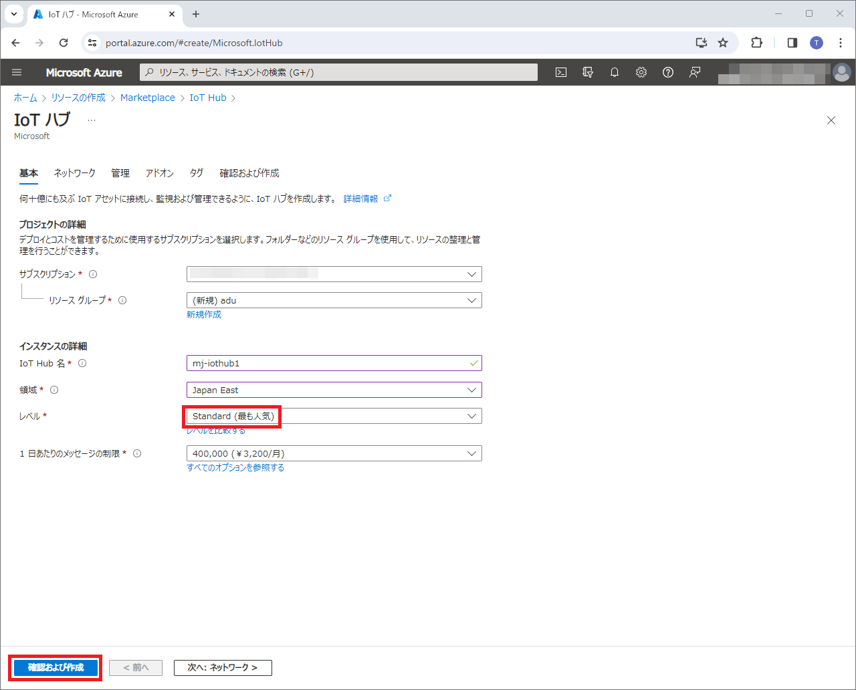This screenshot has height=690, width=856.
Task: Open the サブスクリプション dropdown
Action: coord(334,274)
